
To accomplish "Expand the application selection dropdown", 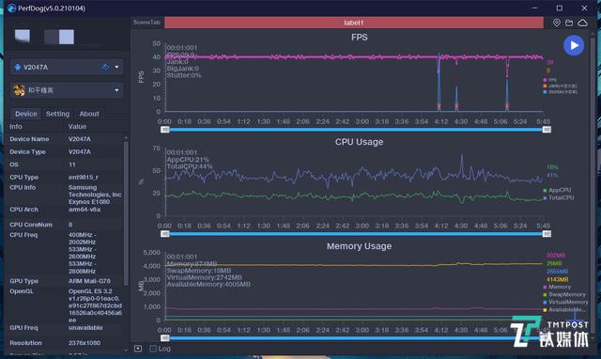I will click(116, 90).
